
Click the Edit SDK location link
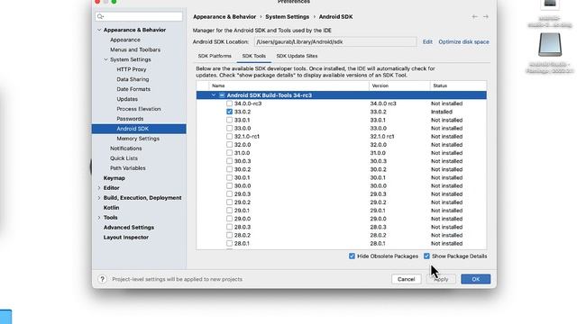point(427,42)
